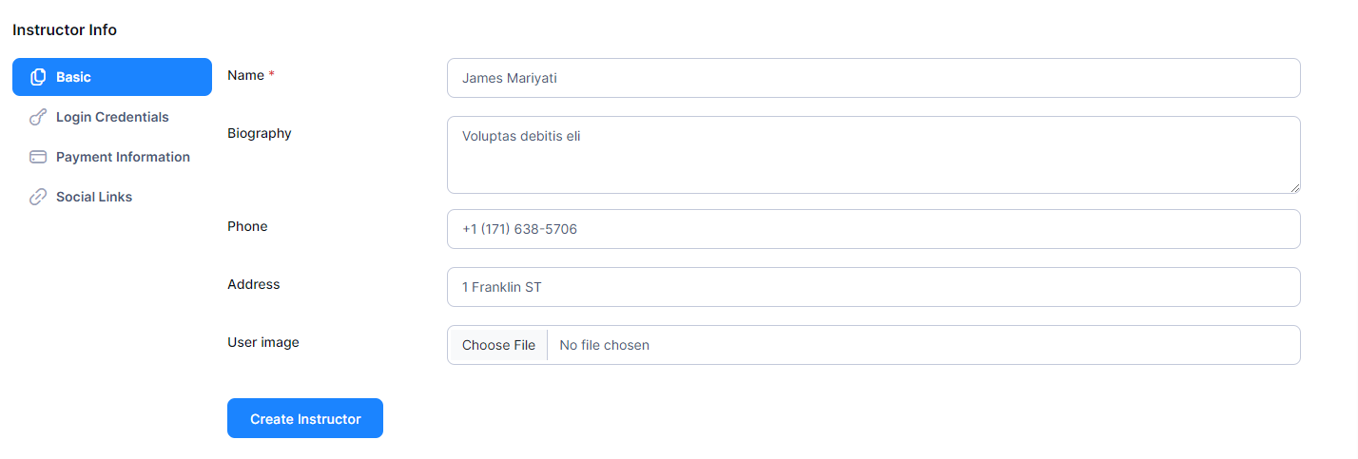Click the Phone field label
Screen dimensions: 1358x459
pyautogui.click(x=247, y=226)
